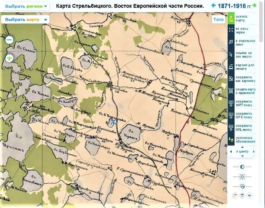
Task: Save map as picture icon
Action: [231, 78]
